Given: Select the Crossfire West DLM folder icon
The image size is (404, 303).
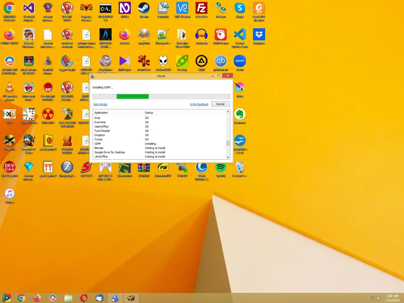Looking at the screenshot, I should click(x=182, y=38).
